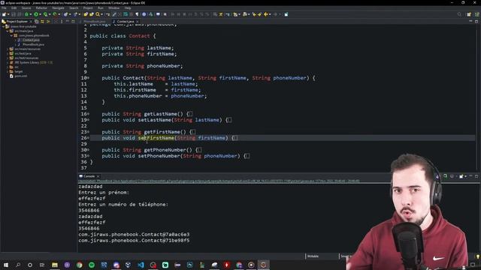Image resolution: width=481 pixels, height=270 pixels.
Task: Expand folded getPhoneNumber method at line 30
Action: point(89,150)
